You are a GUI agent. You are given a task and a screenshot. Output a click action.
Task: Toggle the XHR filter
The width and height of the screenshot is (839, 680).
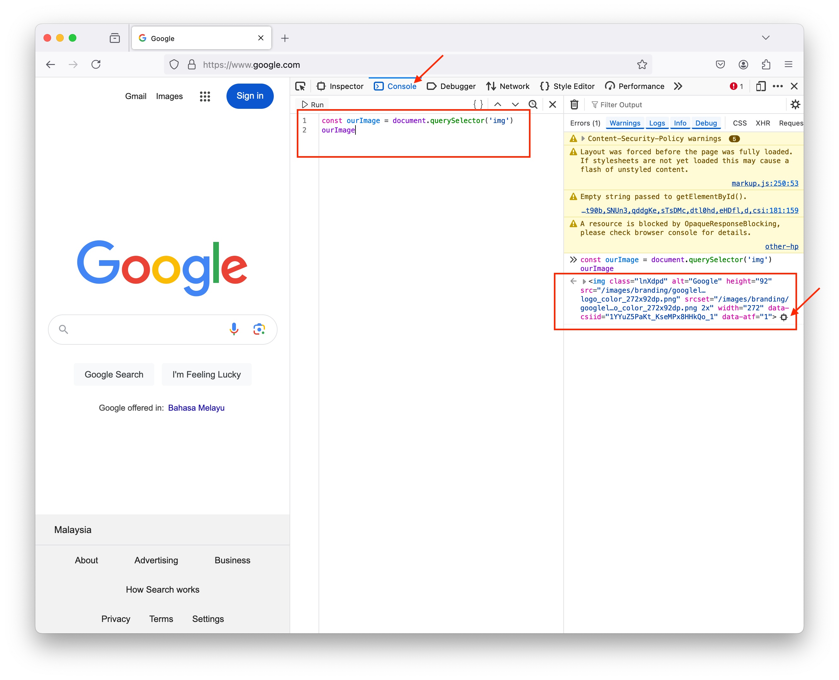pyautogui.click(x=762, y=123)
